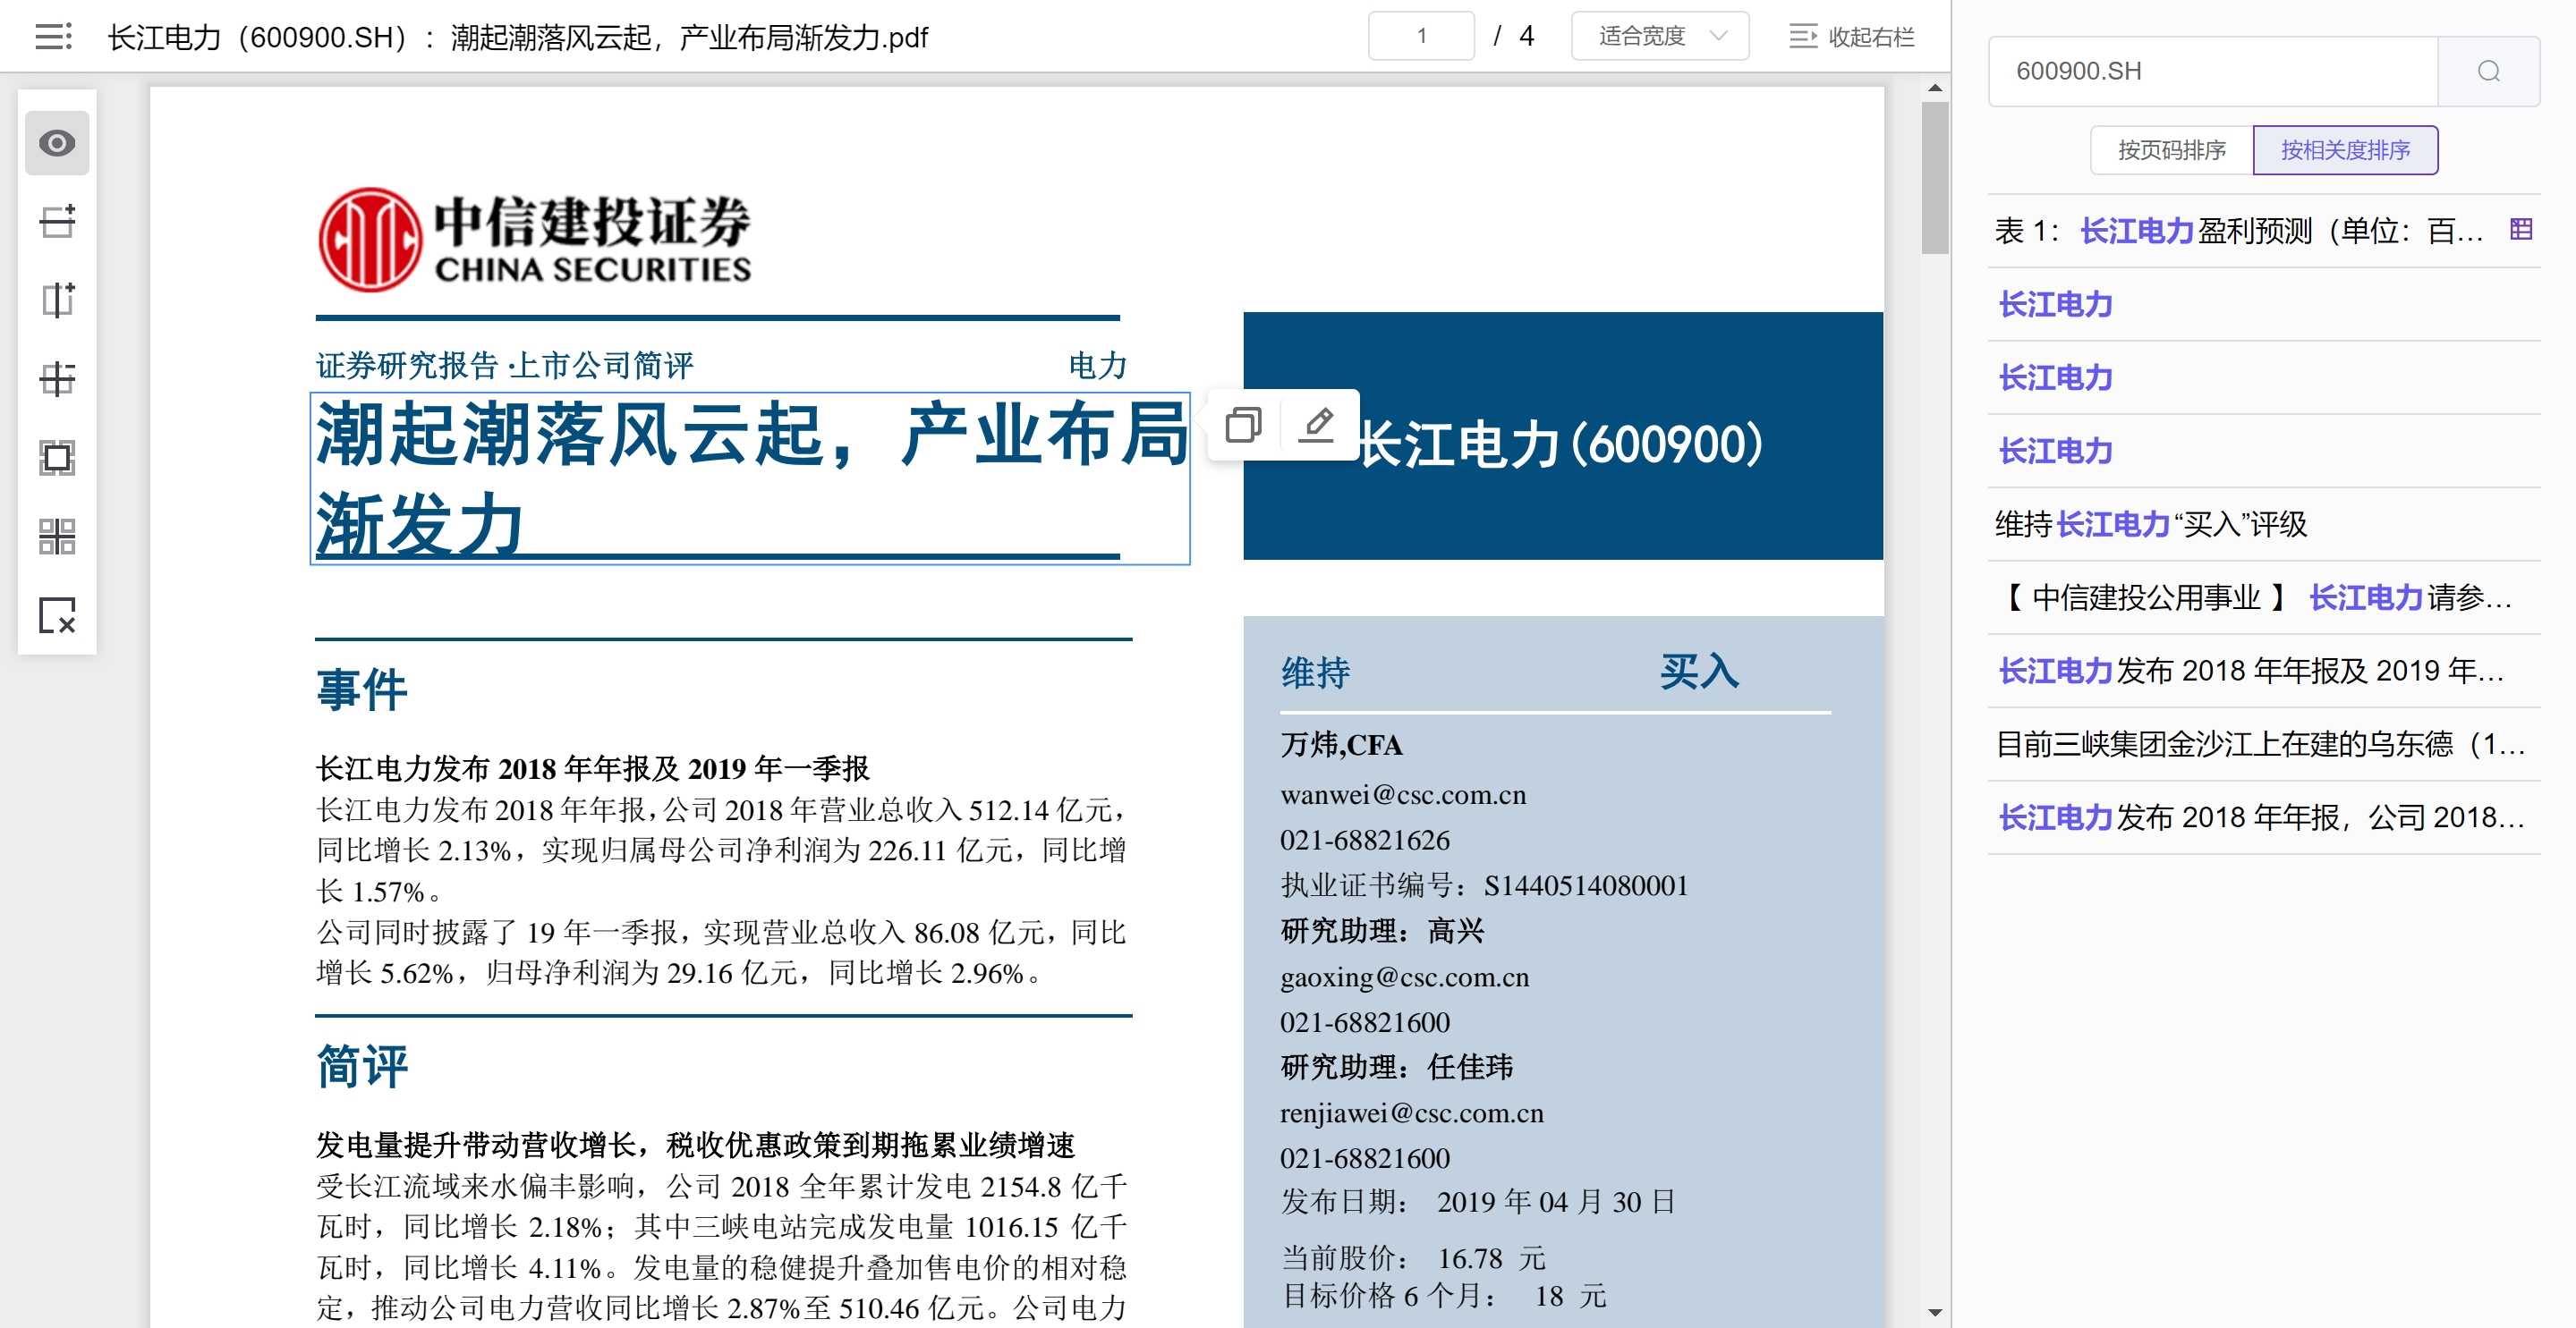Open result 长江电力发布 2018 年年报,公司 2018…
The image size is (2576, 1328).
click(2264, 817)
